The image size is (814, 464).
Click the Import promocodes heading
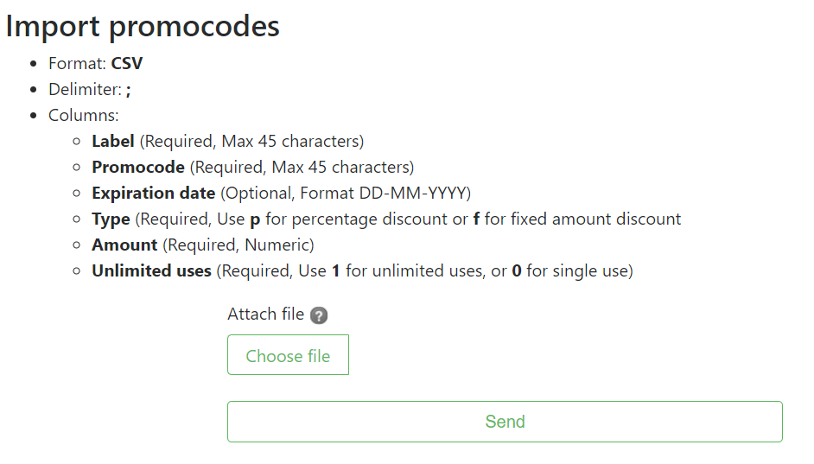[143, 26]
